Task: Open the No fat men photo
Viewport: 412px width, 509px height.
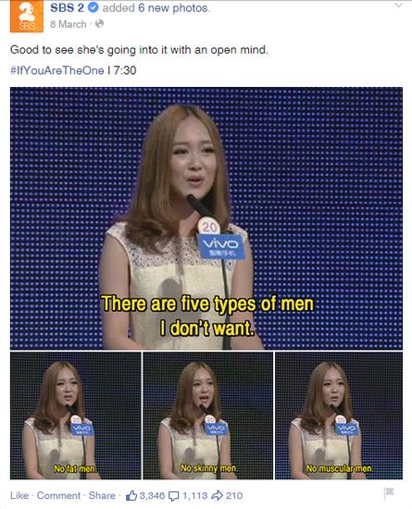Action: coord(76,416)
